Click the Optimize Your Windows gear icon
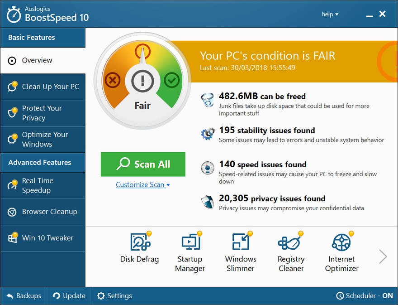This screenshot has width=398, height=305. (x=13, y=139)
